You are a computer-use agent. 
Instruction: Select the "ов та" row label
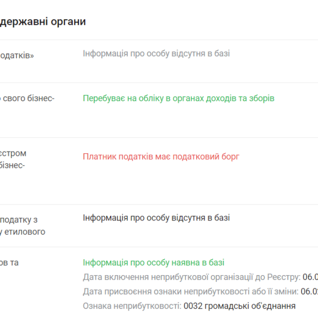pyautogui.click(x=9, y=263)
